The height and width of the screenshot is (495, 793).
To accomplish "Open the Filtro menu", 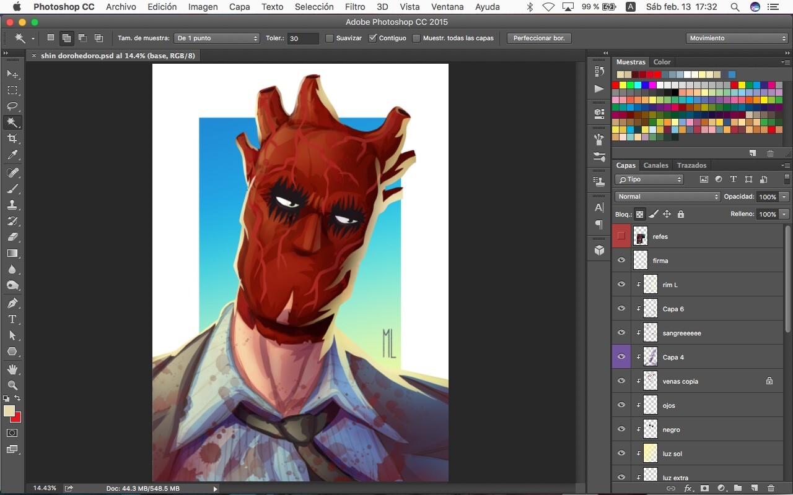I will click(x=355, y=7).
